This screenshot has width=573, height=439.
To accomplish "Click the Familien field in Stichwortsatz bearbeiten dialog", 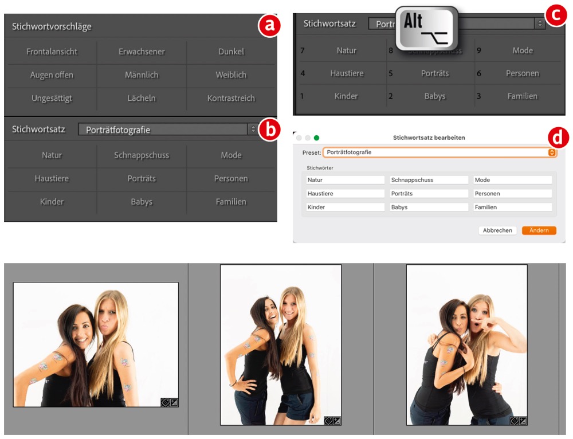I will tap(513, 207).
